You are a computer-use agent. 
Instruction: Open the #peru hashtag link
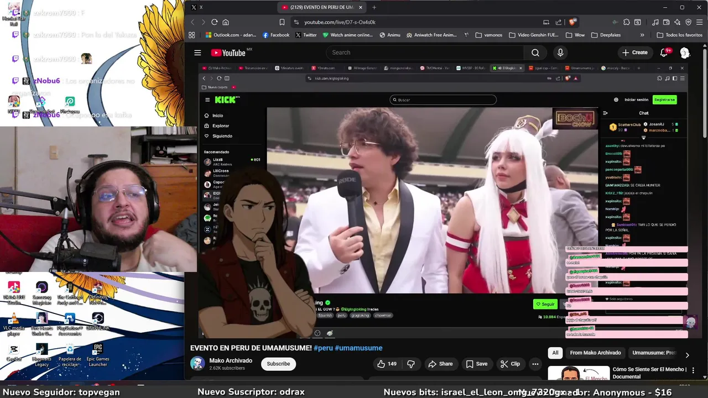(x=323, y=348)
